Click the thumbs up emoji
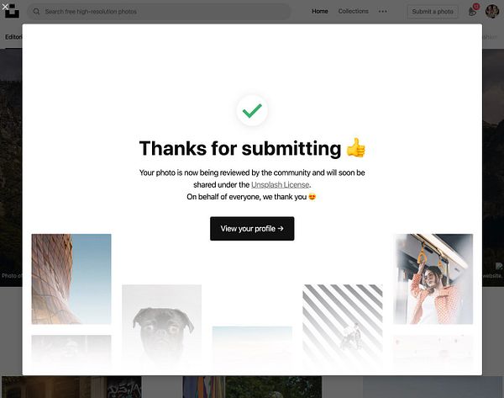Screen dimensions: 504x398 [356, 148]
